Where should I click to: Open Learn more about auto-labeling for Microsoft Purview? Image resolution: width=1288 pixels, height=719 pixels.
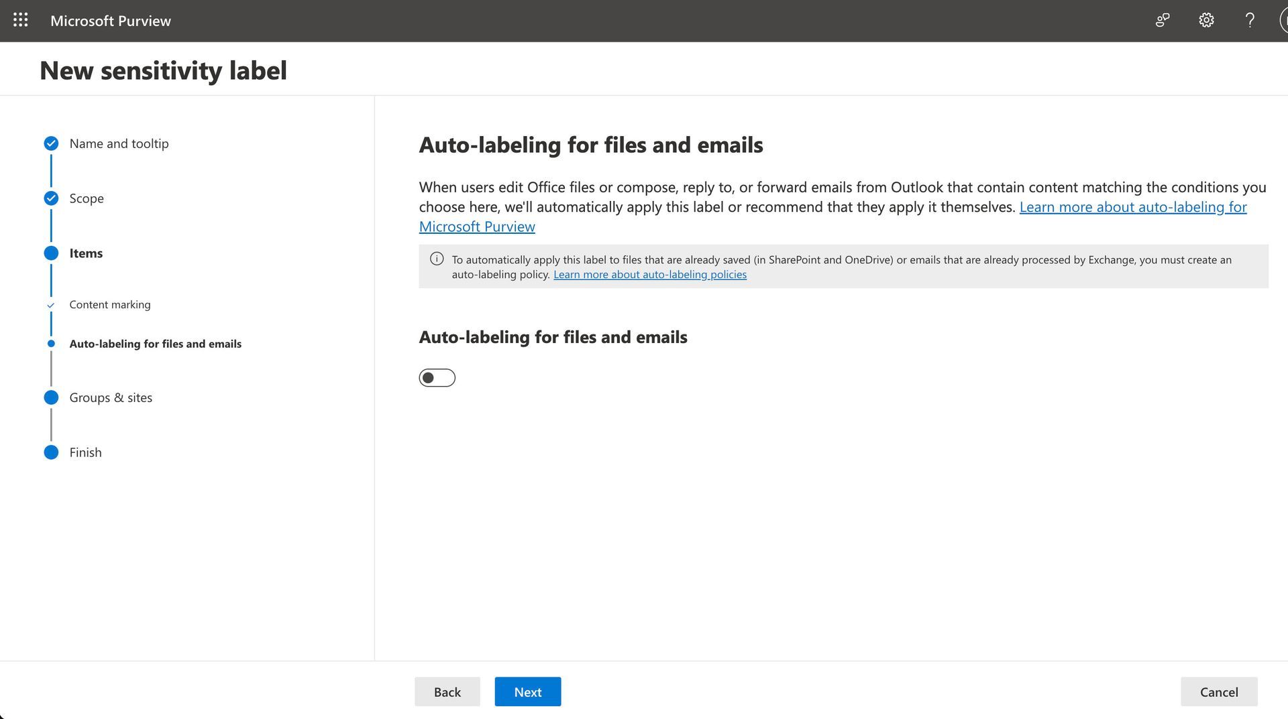pos(1133,207)
